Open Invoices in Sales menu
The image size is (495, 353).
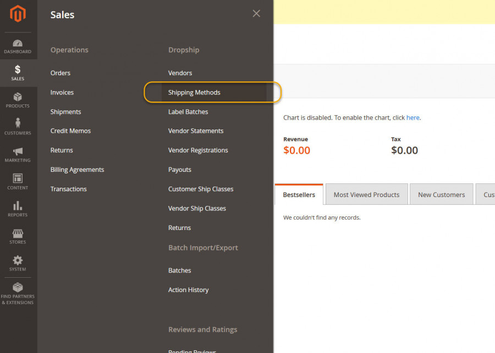coord(62,92)
